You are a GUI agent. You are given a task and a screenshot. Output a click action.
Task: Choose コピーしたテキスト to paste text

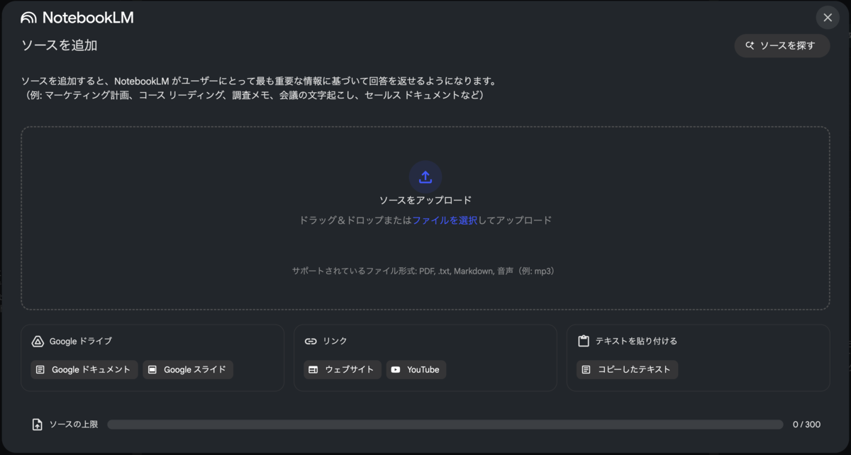(628, 369)
